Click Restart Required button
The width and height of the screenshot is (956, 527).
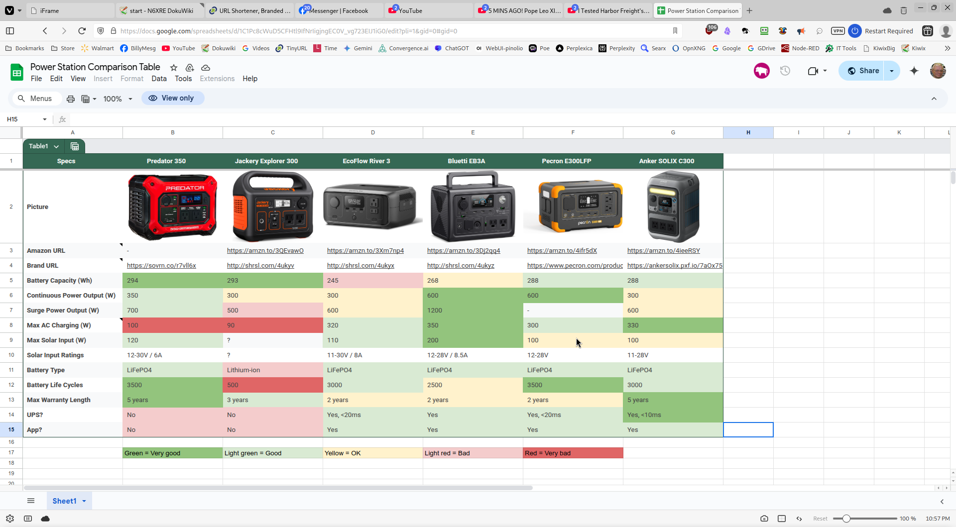[x=889, y=31]
